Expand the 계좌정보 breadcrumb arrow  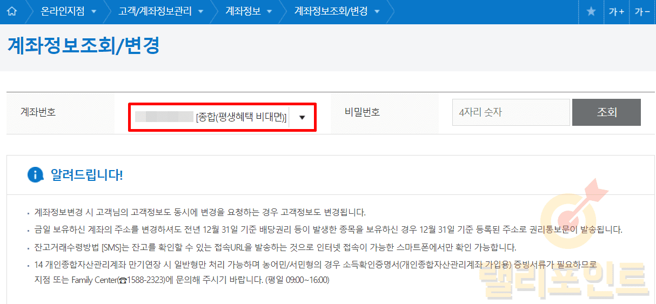point(270,12)
